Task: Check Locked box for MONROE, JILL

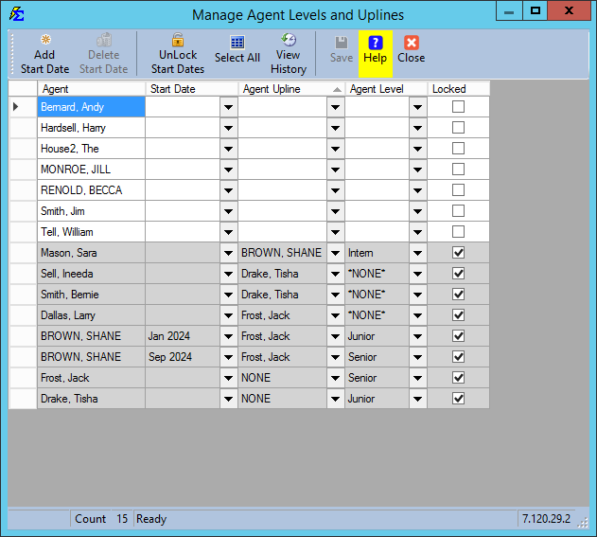Action: click(x=458, y=170)
